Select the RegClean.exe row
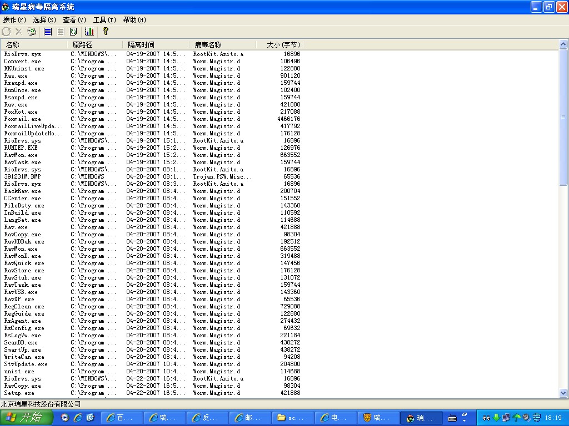Image resolution: width=569 pixels, height=426 pixels. [152, 306]
